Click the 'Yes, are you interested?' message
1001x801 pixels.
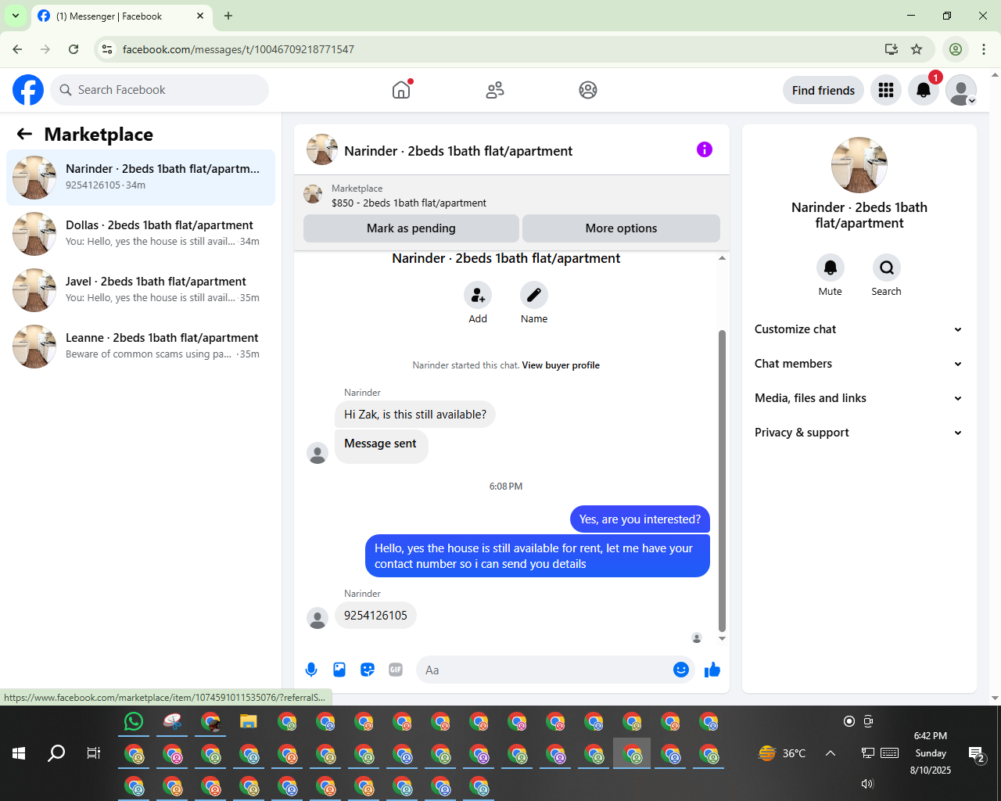640,519
